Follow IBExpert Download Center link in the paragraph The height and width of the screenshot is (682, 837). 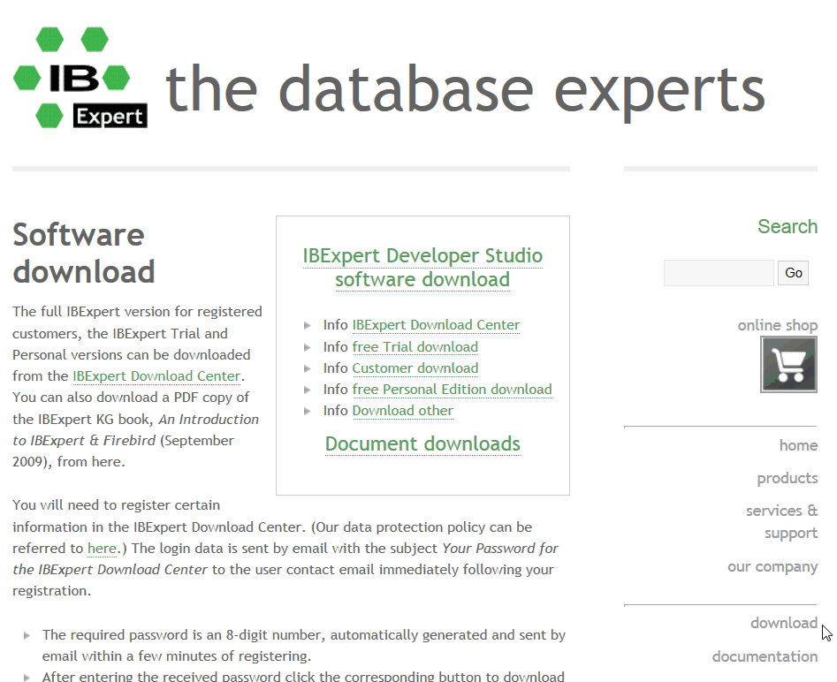(x=156, y=375)
